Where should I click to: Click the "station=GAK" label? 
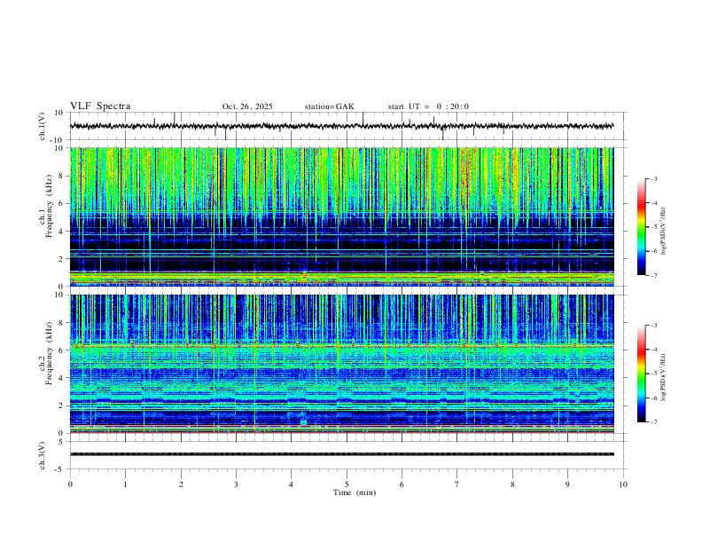(329, 106)
